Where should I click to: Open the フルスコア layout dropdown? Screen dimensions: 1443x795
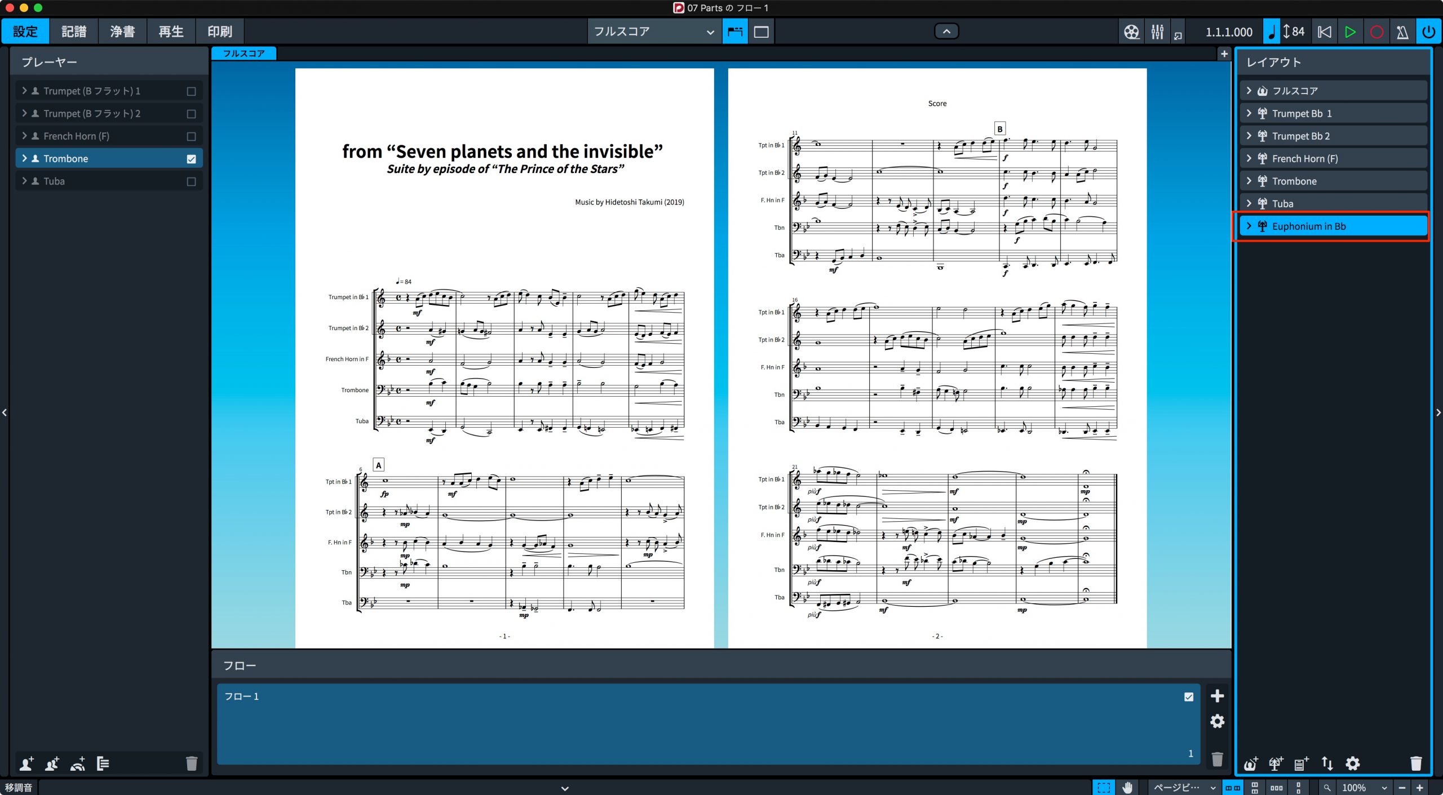click(654, 32)
